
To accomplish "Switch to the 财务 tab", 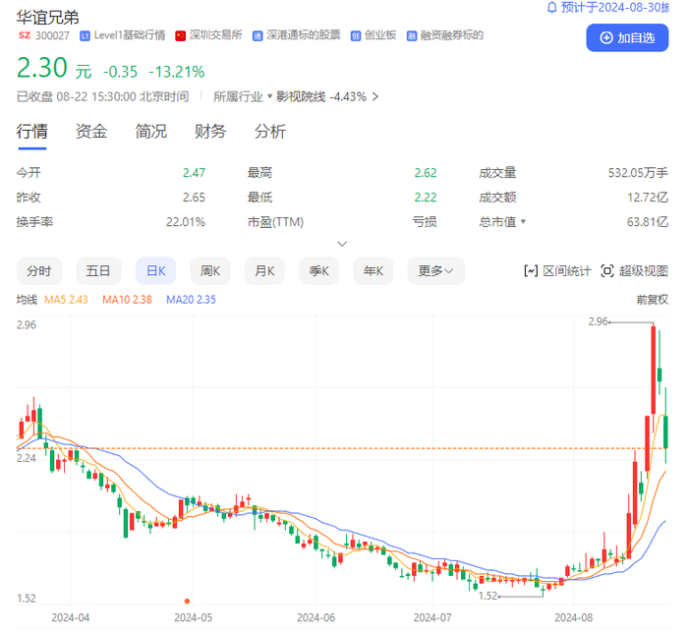I will [x=210, y=132].
